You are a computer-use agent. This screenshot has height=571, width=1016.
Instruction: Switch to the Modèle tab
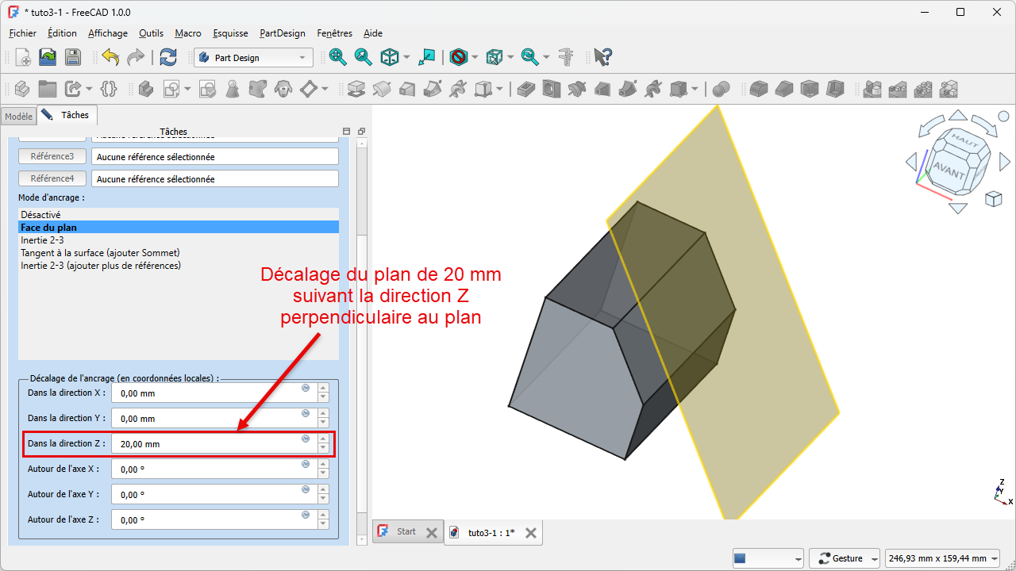tap(18, 117)
